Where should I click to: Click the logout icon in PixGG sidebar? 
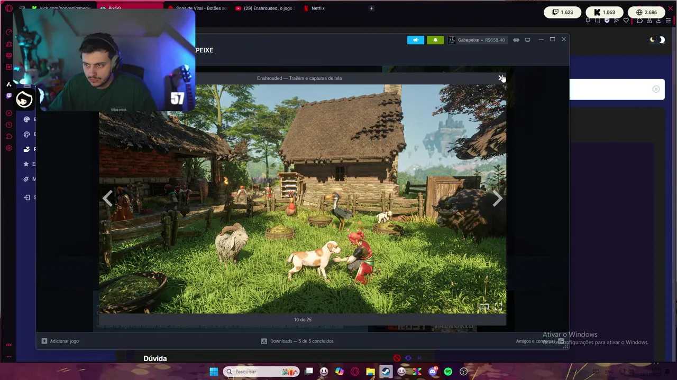pyautogui.click(x=26, y=197)
